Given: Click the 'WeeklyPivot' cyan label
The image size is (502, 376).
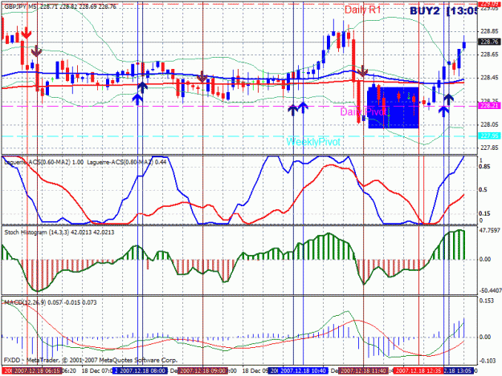Looking at the screenshot, I should 313,142.
